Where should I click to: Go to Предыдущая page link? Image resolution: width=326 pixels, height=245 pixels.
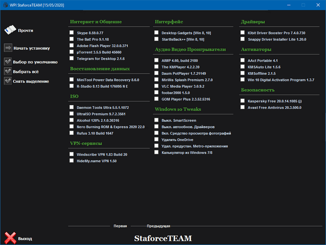(158, 226)
